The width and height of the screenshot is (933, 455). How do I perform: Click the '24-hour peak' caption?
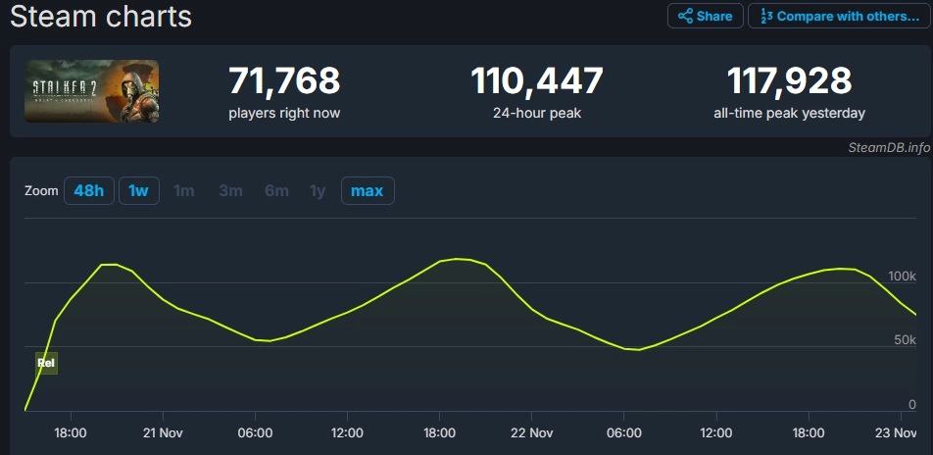tap(537, 113)
